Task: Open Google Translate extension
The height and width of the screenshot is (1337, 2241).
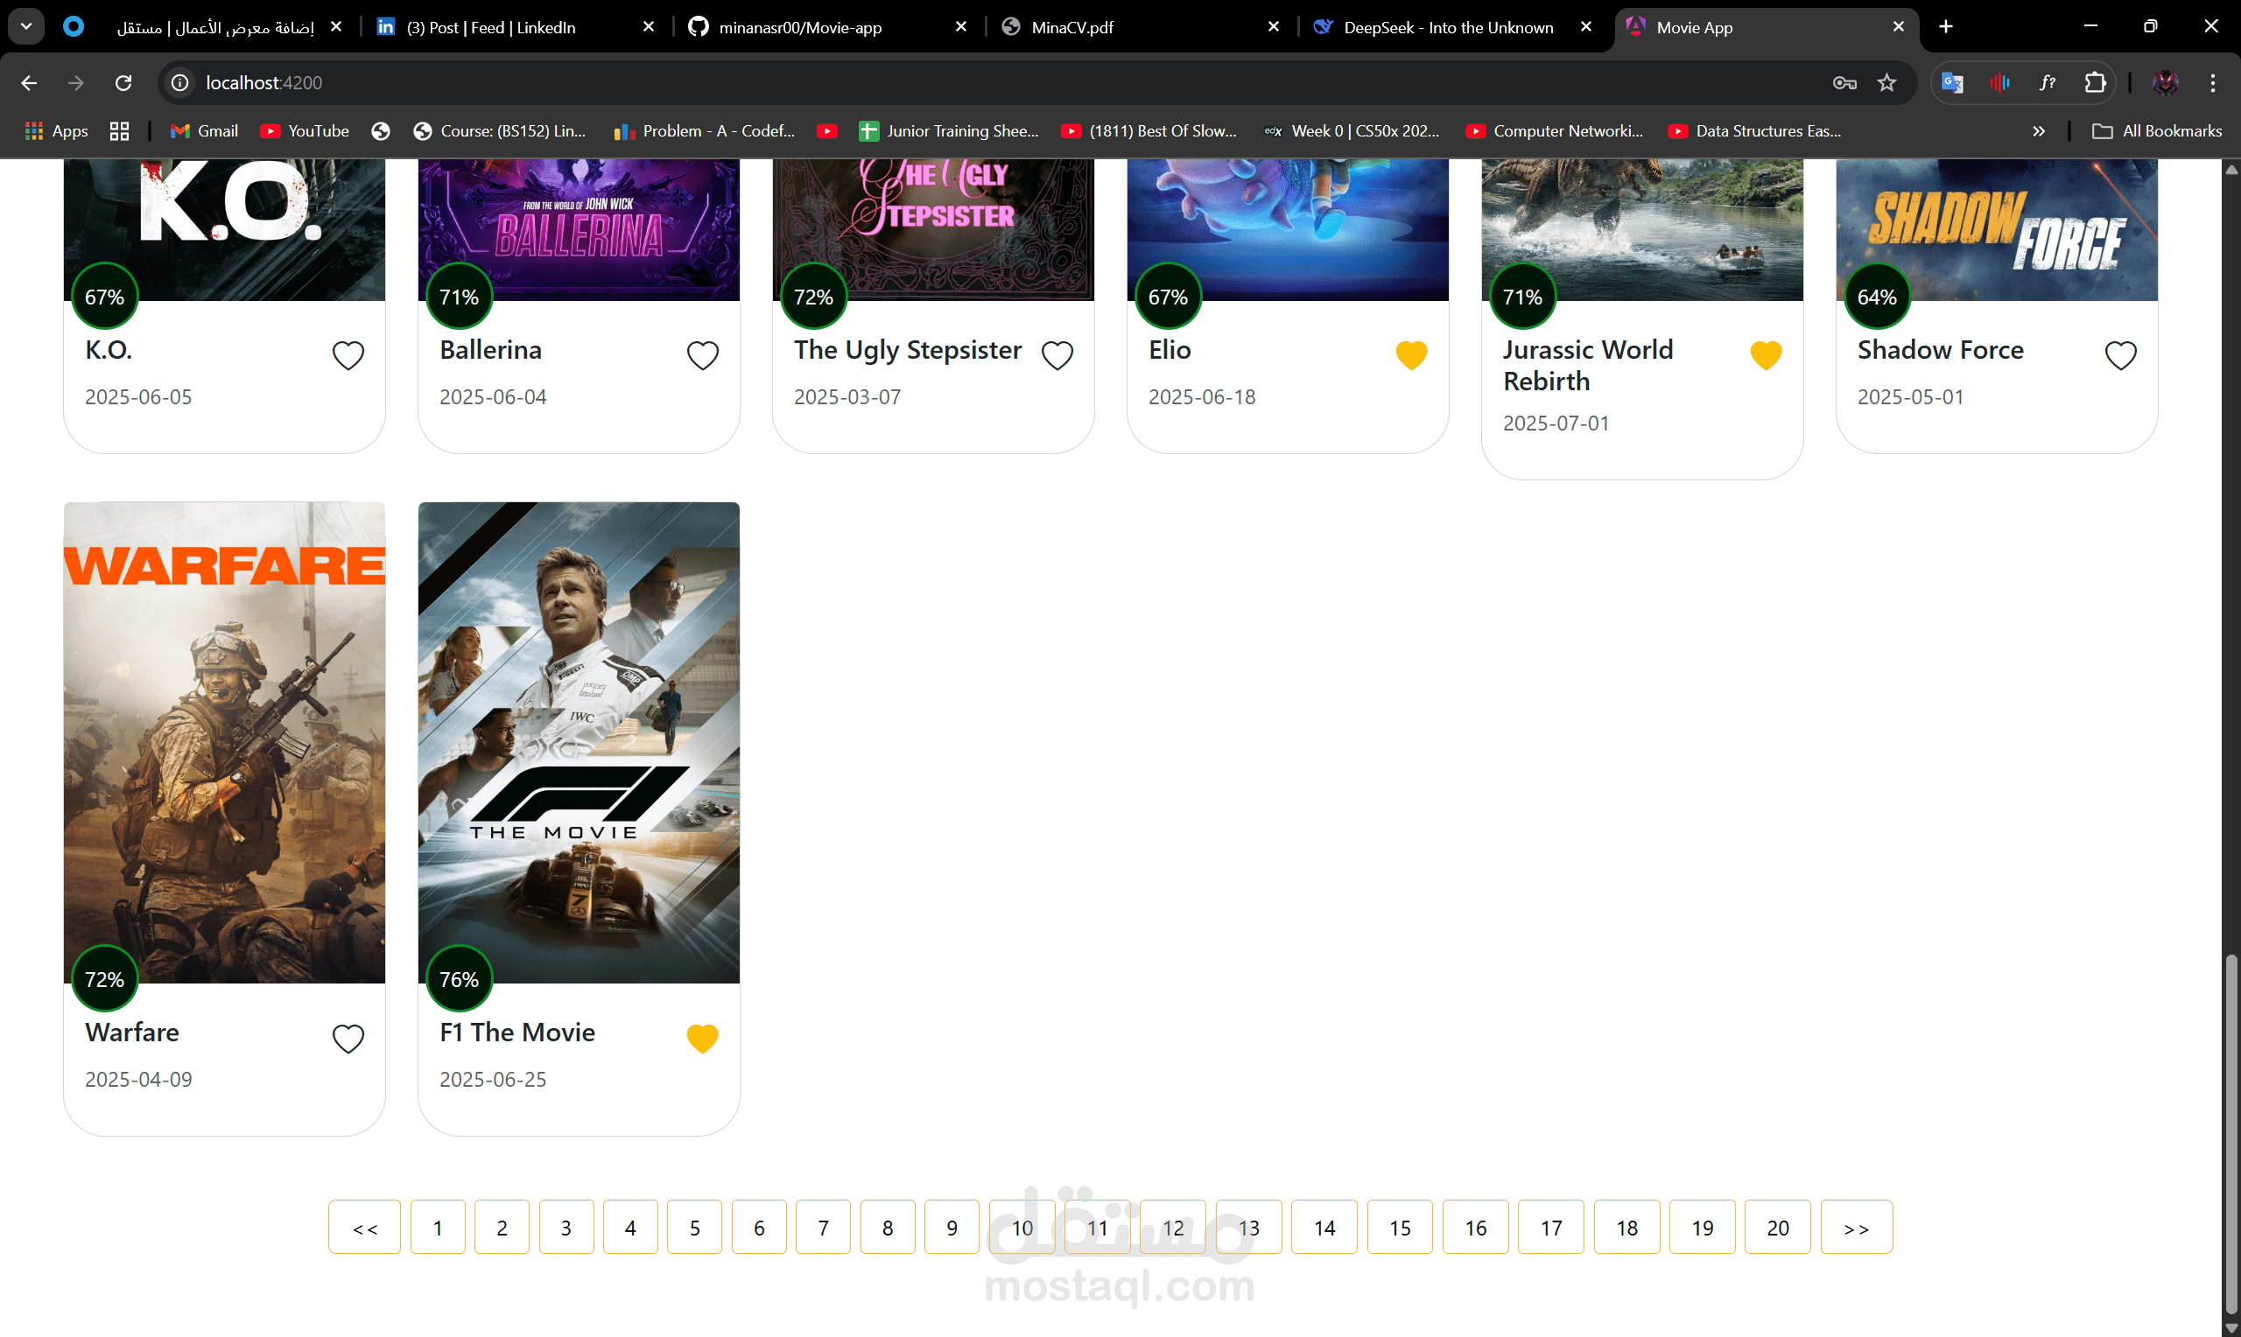Action: pos(1953,83)
